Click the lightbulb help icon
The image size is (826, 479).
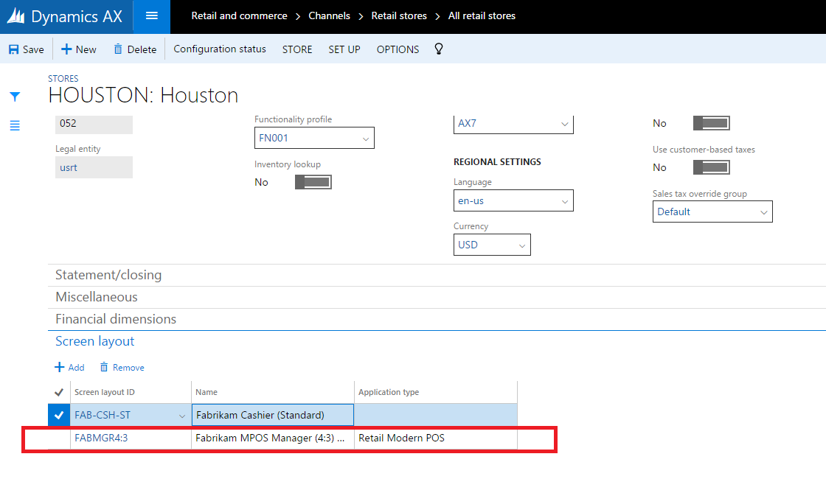[x=438, y=49]
